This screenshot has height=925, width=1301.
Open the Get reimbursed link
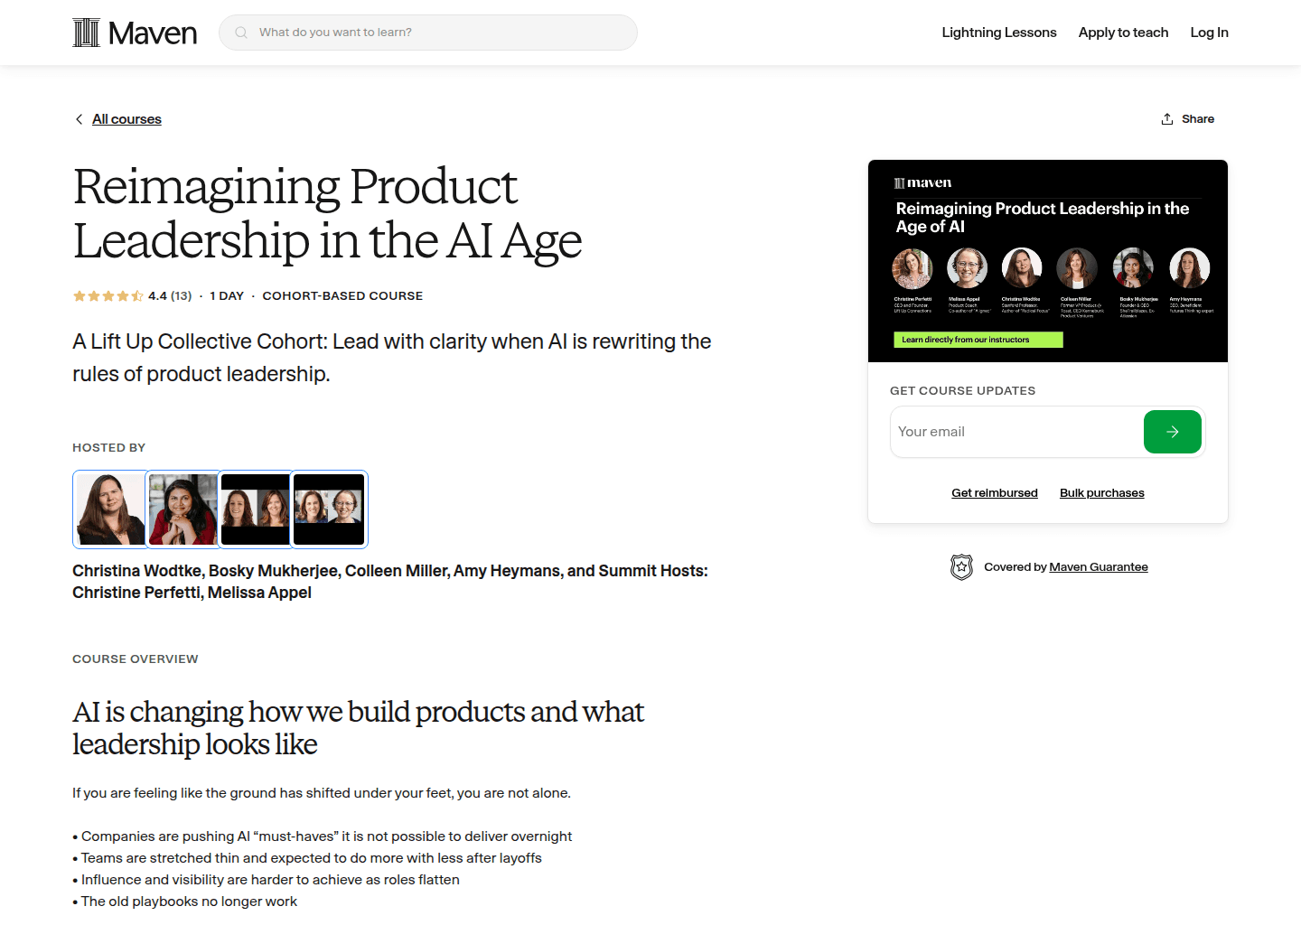point(994,492)
